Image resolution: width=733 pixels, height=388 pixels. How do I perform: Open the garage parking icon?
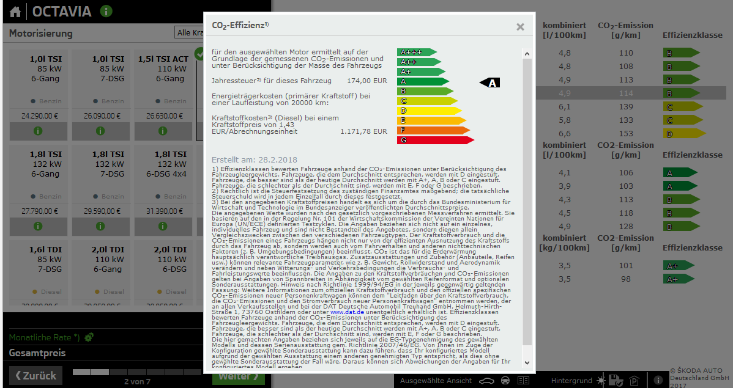[x=634, y=381]
